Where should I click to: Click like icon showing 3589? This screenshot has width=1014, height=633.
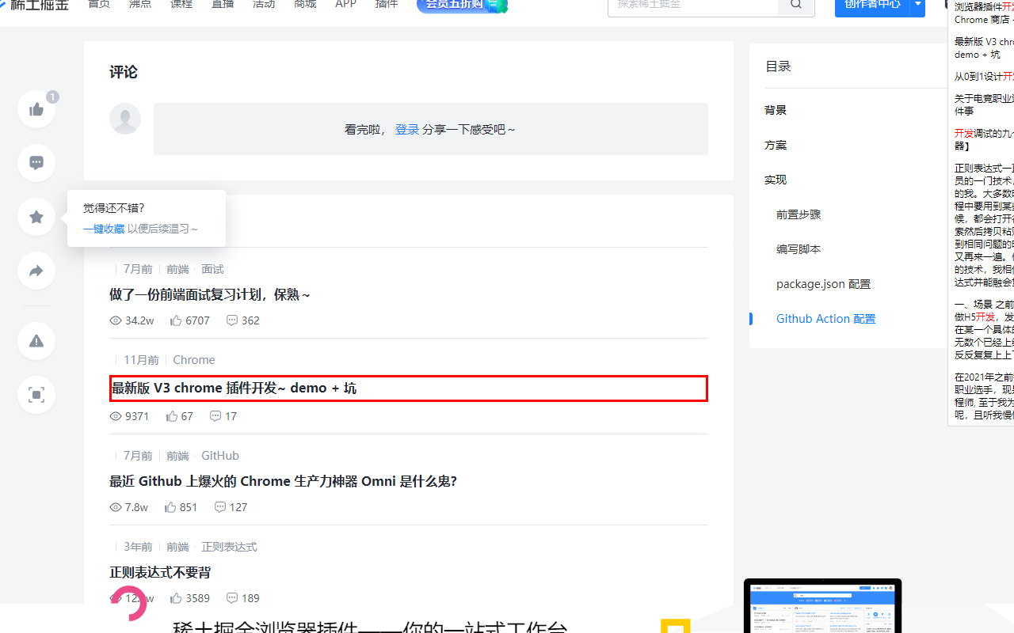(176, 598)
